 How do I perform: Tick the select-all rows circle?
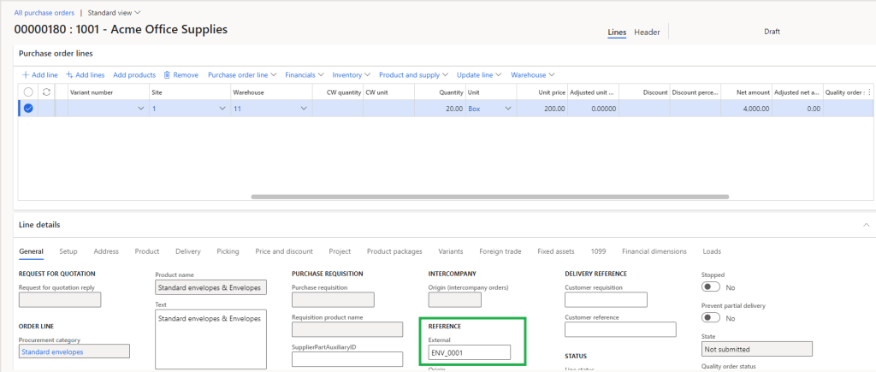(x=28, y=92)
